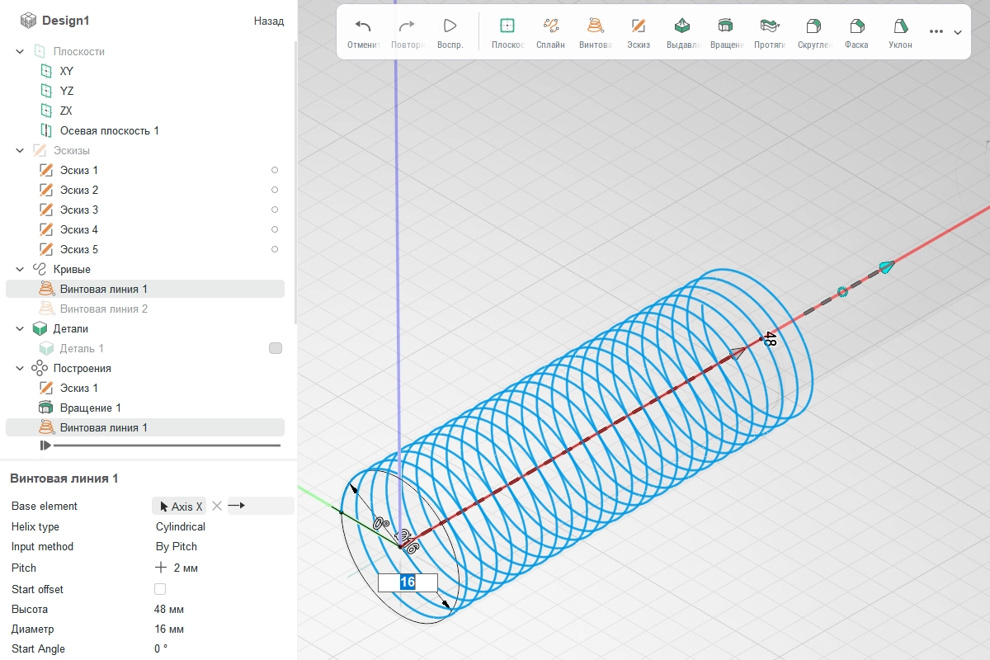990x660 pixels.
Task: Select the Revolve (Вращение) toolbar tool
Action: point(725,26)
